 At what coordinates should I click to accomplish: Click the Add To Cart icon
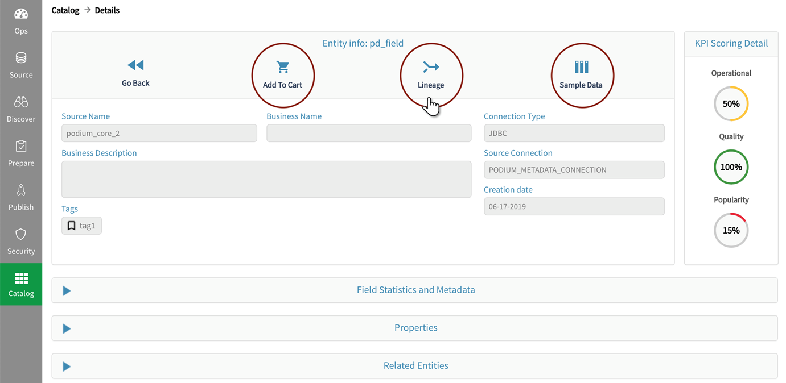point(283,67)
